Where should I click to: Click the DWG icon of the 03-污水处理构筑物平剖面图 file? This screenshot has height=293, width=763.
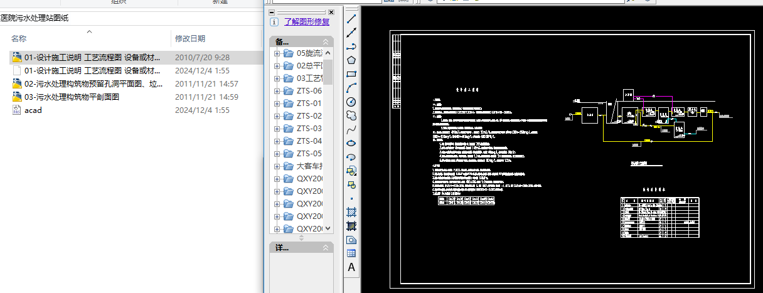pyautogui.click(x=17, y=97)
